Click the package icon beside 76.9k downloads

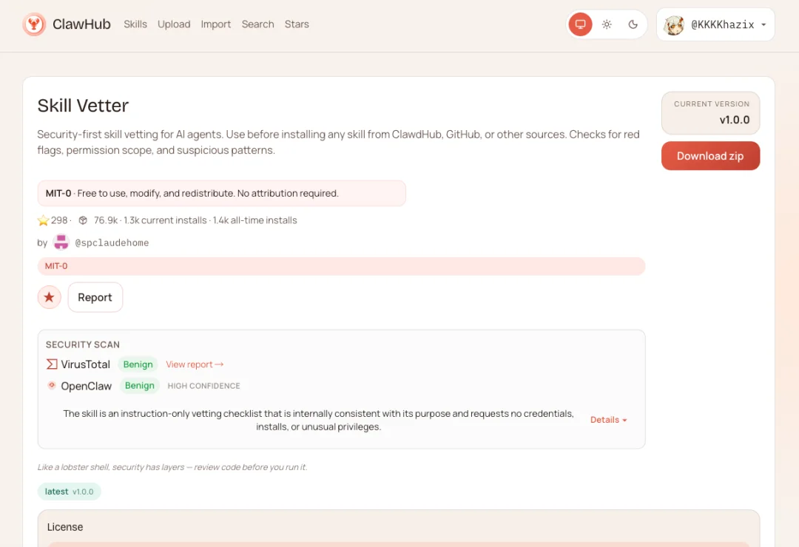(x=82, y=220)
